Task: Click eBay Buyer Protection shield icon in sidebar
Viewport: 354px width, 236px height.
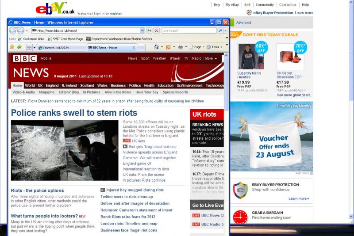Action: point(240,190)
